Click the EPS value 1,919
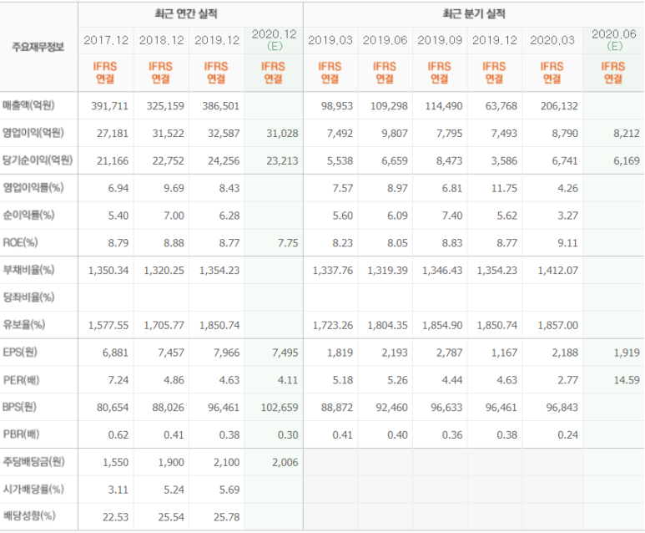The height and width of the screenshot is (533, 645). point(627,353)
